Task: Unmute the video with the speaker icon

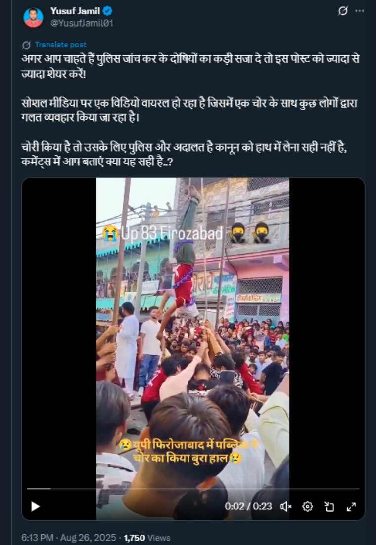Action: click(286, 506)
